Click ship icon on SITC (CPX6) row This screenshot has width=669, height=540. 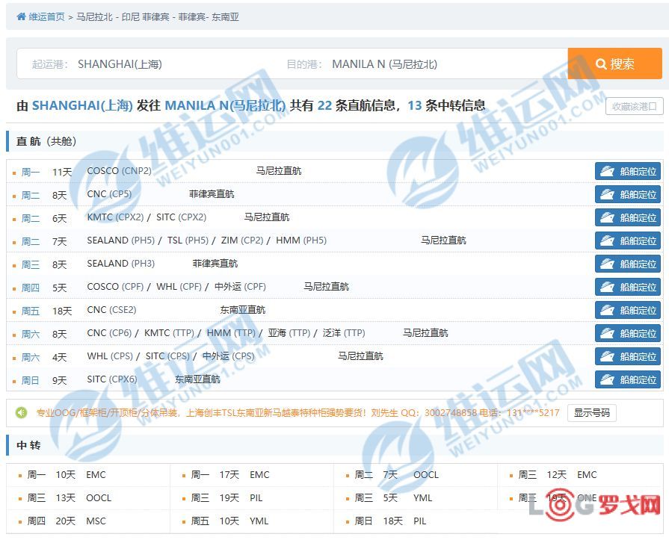[x=607, y=379]
